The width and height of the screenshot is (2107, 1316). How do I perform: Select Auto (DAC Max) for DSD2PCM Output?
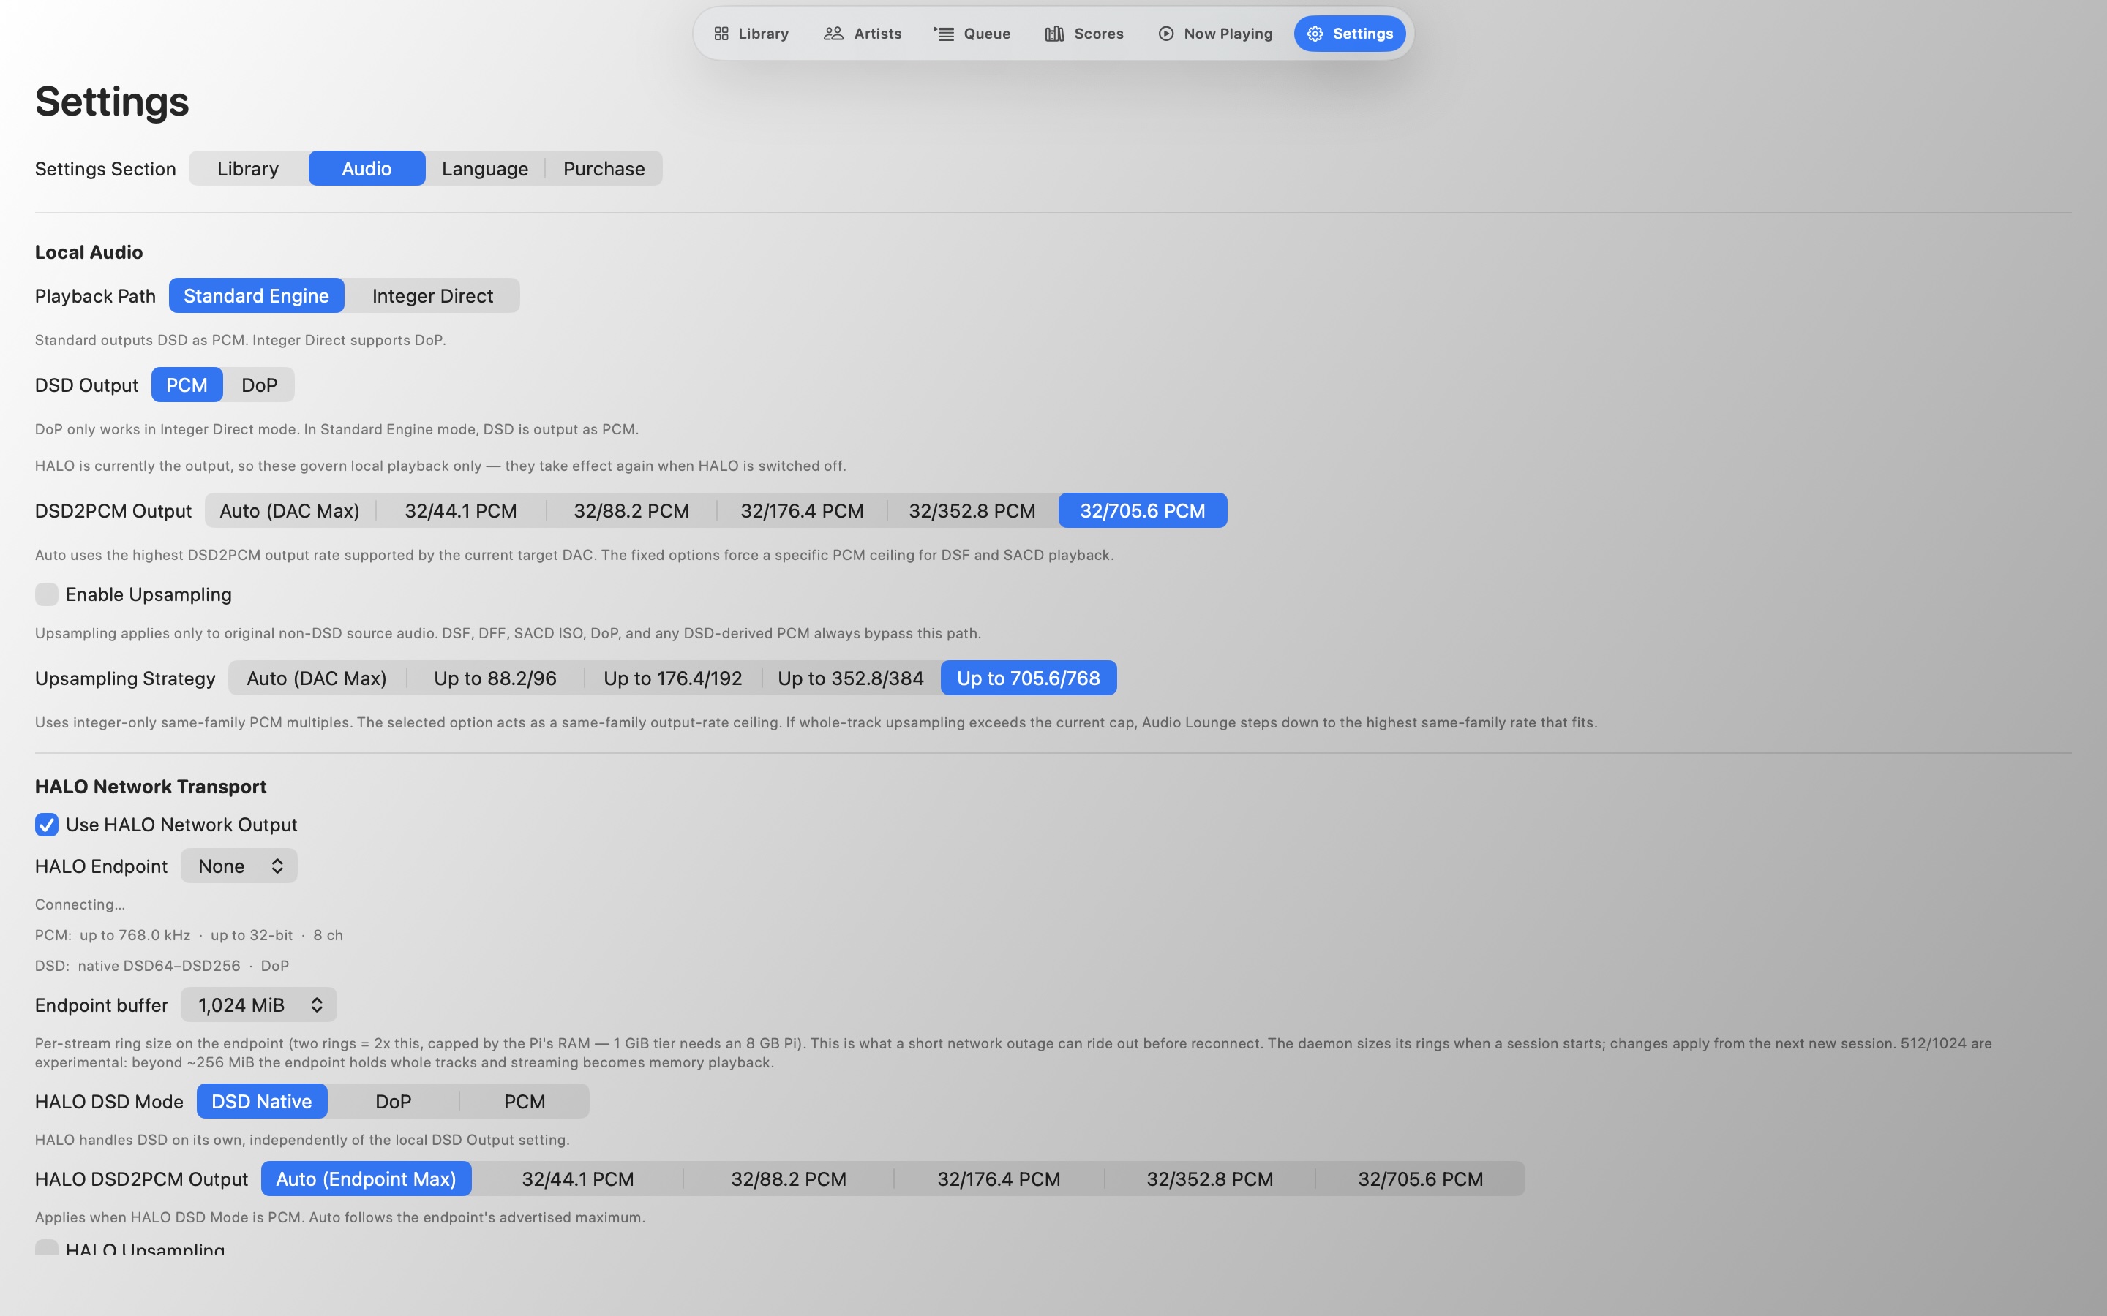click(290, 511)
